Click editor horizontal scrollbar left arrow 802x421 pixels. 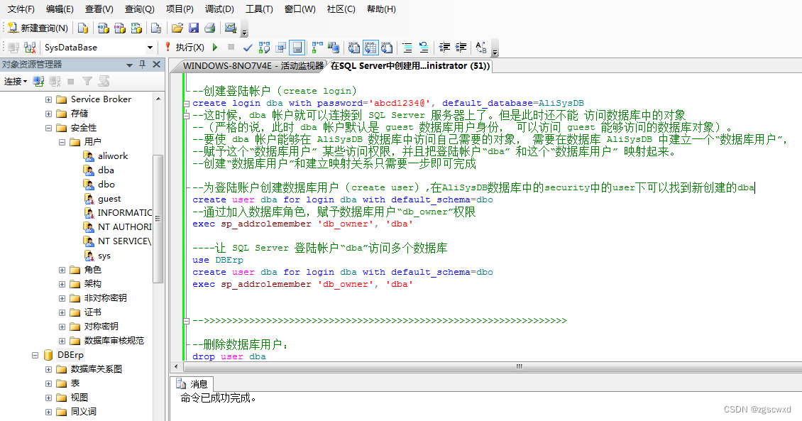[176, 366]
